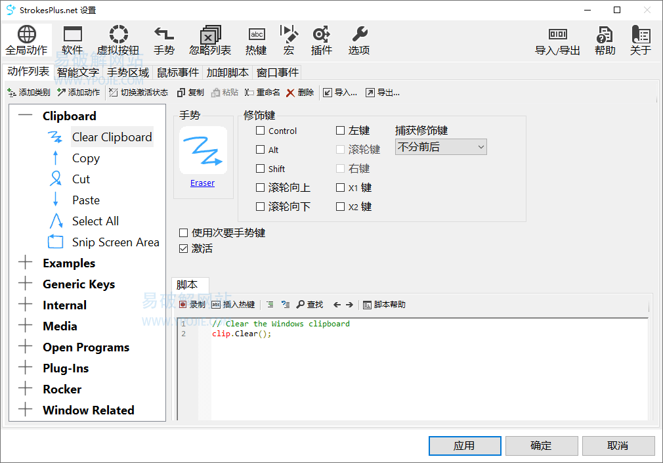Open the 导入/导出 import/export section
This screenshot has width=663, height=463.
pyautogui.click(x=557, y=41)
